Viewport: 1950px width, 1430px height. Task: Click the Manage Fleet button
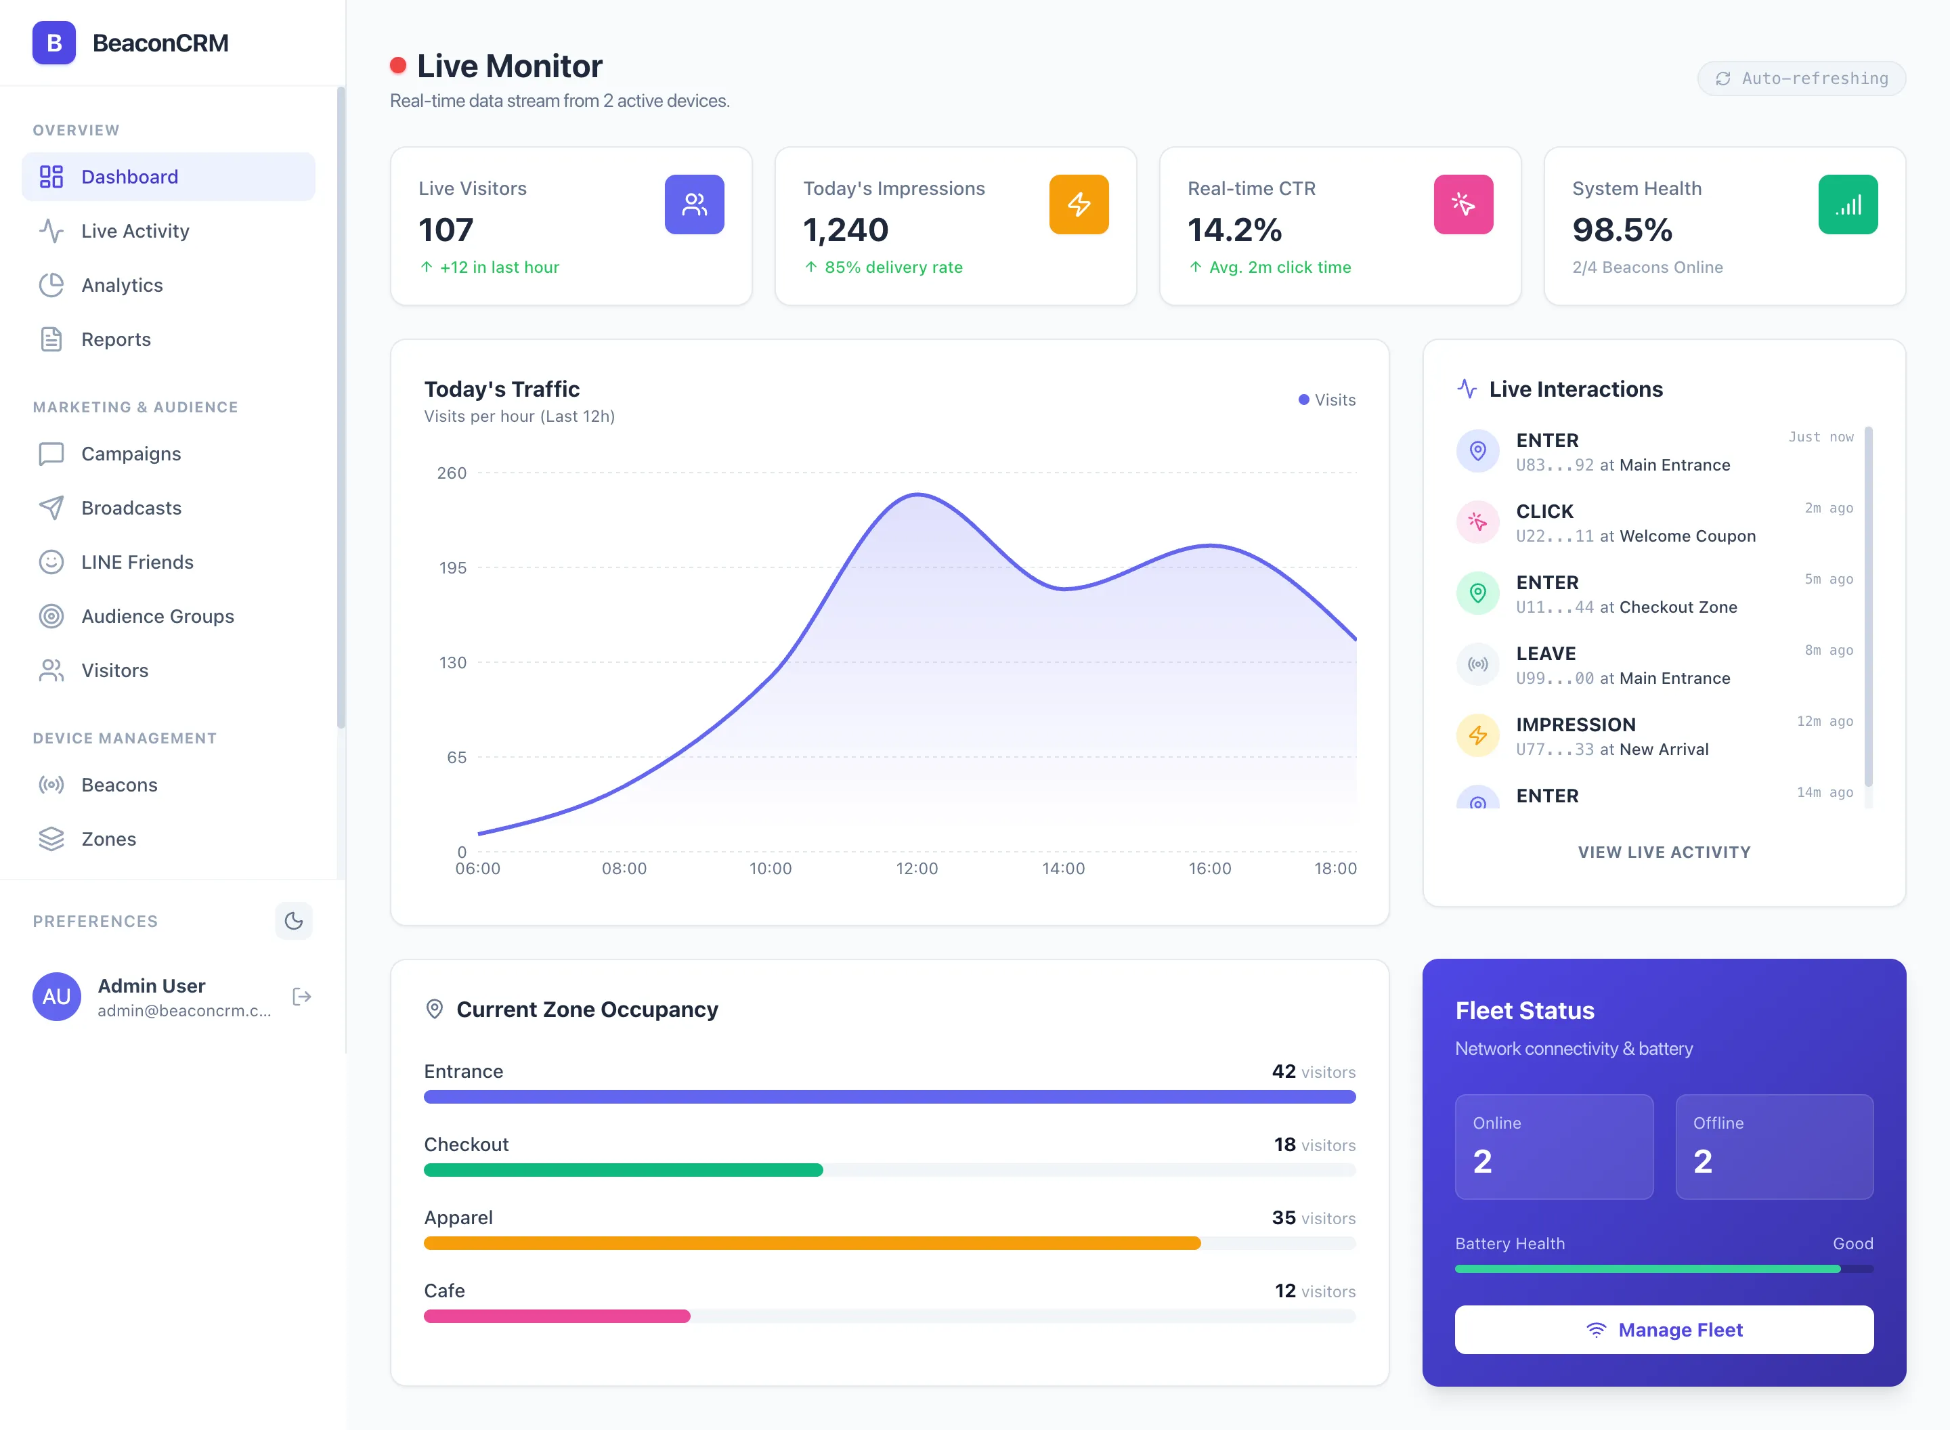coord(1663,1328)
